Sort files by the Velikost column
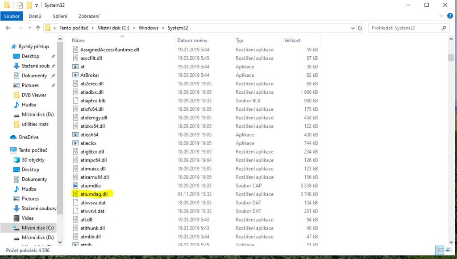 292,40
